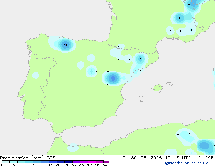Screen dimensions: 215x166
Task: Click the '1' value beside the 12 mm cell
Action: pyautogui.click(x=55, y=44)
